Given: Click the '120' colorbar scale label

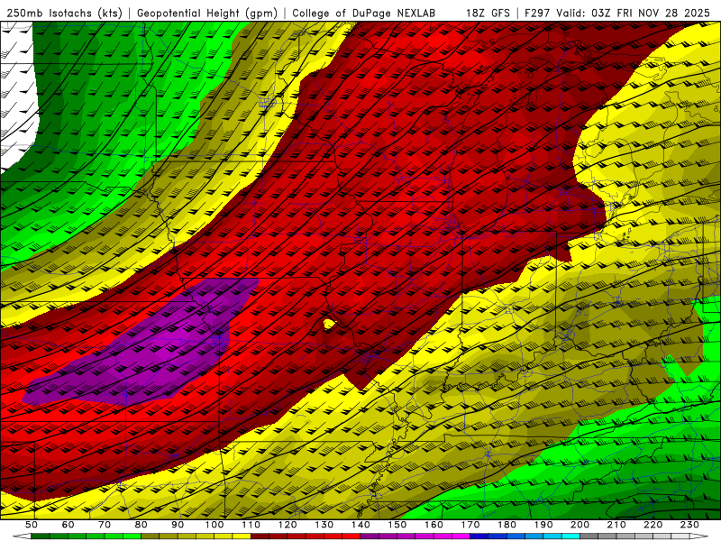Looking at the screenshot, I should click(287, 525).
